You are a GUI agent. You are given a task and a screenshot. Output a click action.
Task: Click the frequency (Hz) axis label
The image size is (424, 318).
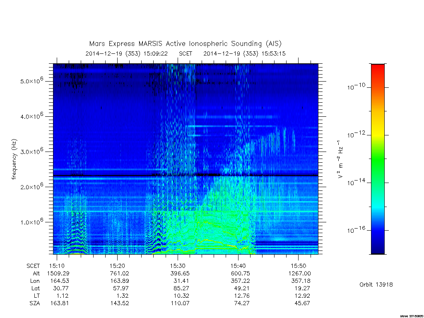pyautogui.click(x=14, y=159)
